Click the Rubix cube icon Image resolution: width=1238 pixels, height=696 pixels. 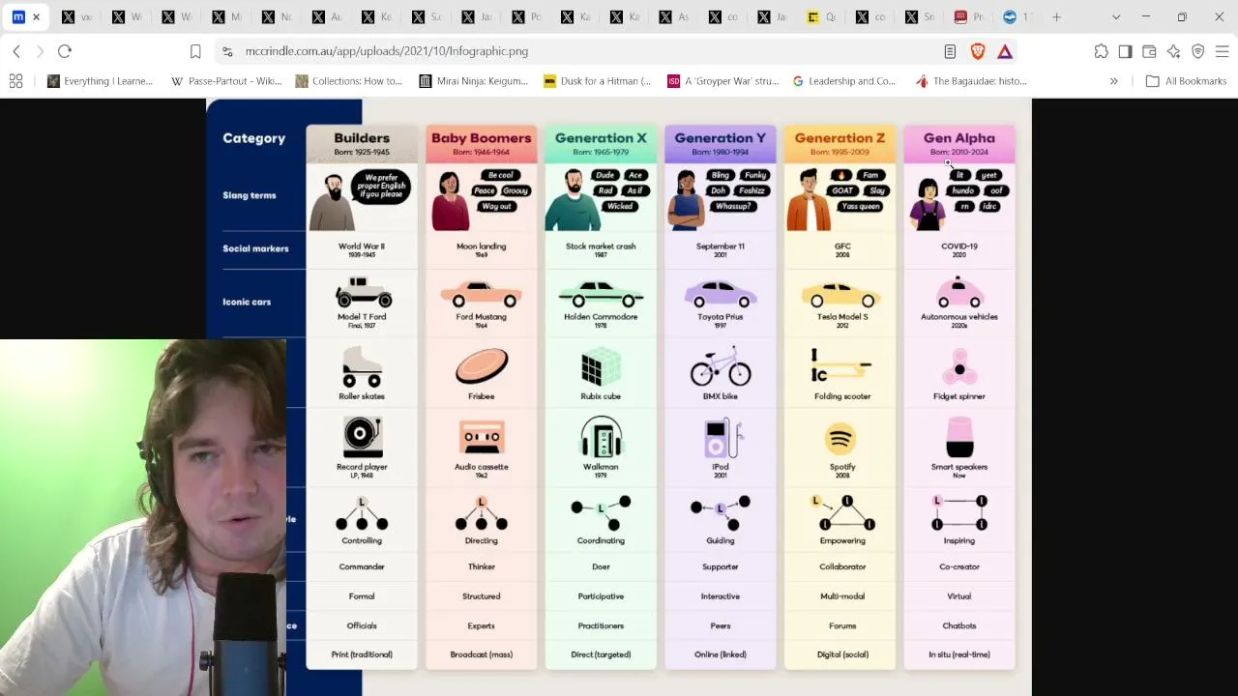pyautogui.click(x=601, y=369)
